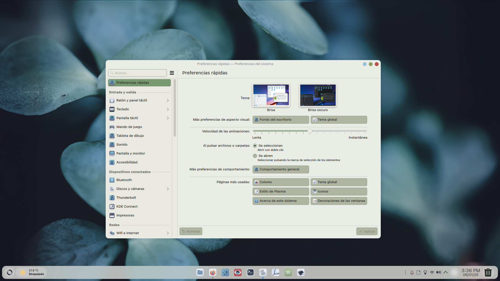
Task: Click the Pantalla táctil icon
Action: (x=112, y=118)
